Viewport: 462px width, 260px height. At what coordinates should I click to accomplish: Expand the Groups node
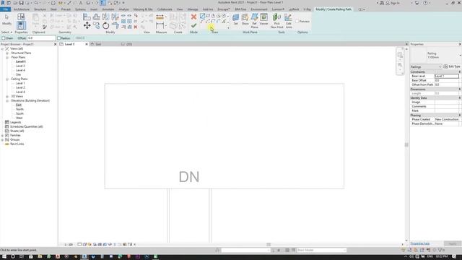pos(3,139)
